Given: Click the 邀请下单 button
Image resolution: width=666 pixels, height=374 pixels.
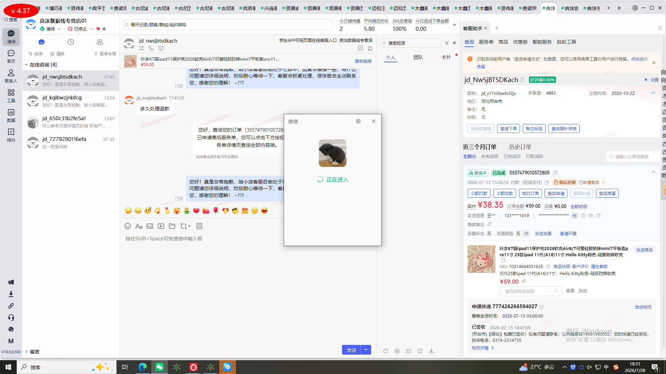Looking at the screenshot, I should (509, 128).
